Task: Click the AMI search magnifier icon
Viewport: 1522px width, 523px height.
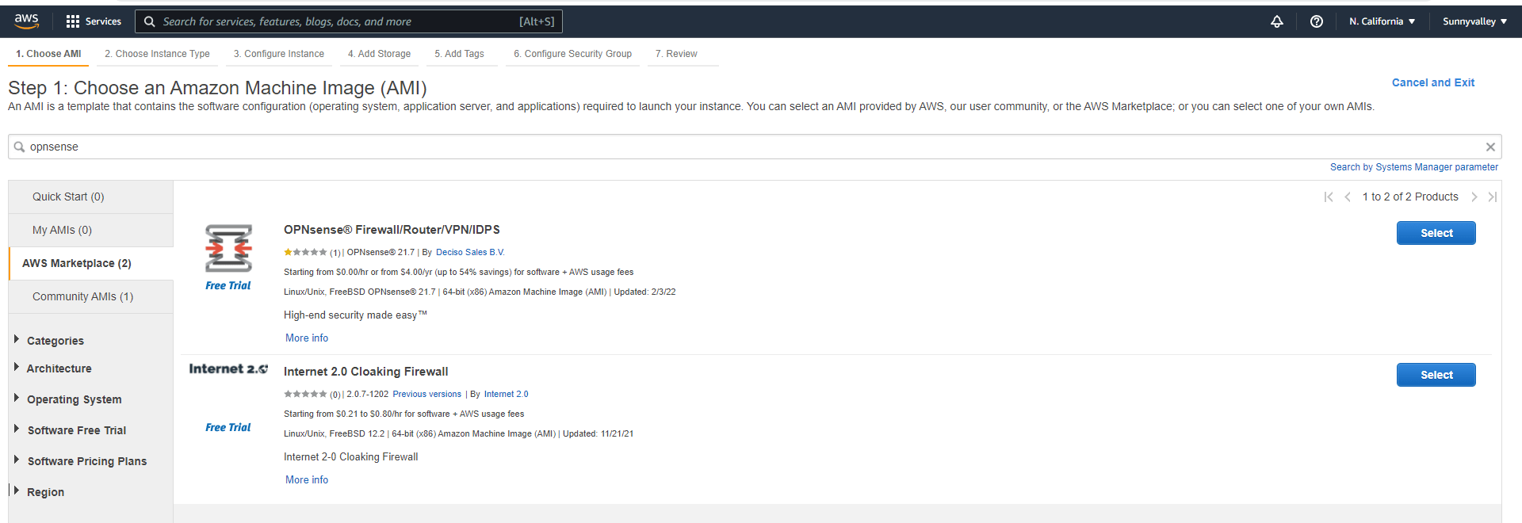Action: 19,147
